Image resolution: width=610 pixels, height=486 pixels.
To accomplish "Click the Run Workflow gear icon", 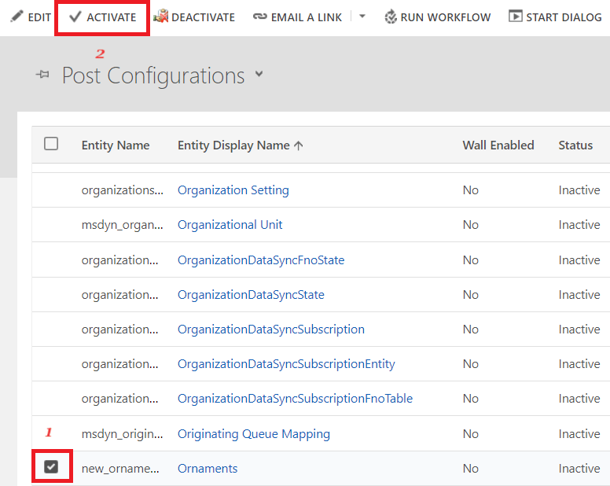I will click(x=391, y=17).
